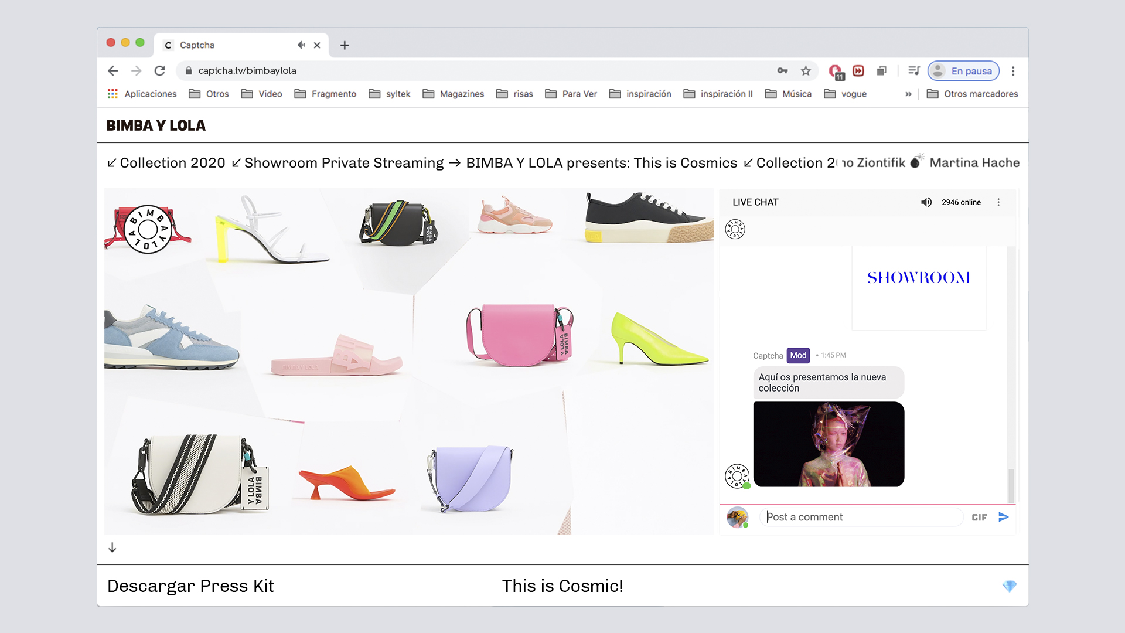Image resolution: width=1125 pixels, height=633 pixels.
Task: Open the media controls playlist icon
Action: coord(913,71)
